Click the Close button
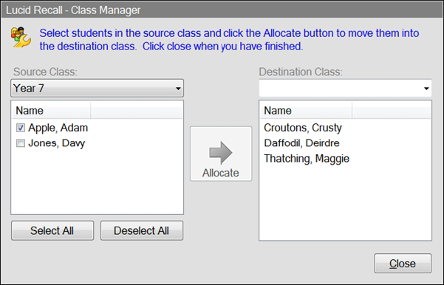 coord(403,264)
